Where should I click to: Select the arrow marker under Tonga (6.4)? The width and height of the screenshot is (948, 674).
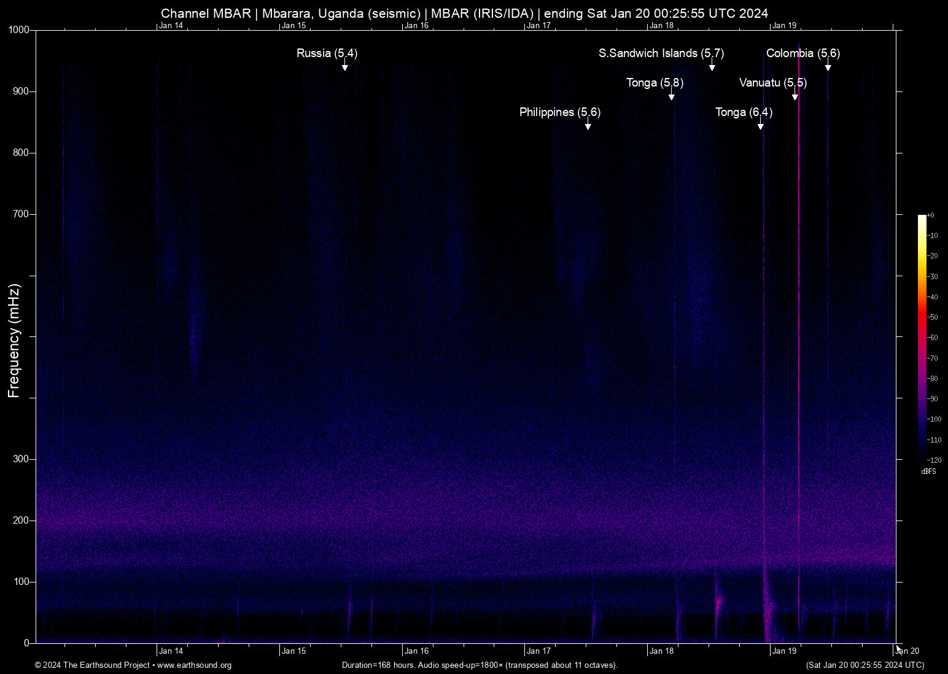pyautogui.click(x=761, y=125)
